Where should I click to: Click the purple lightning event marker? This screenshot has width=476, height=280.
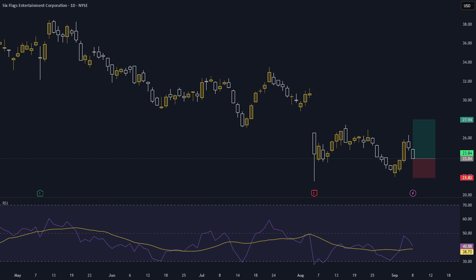click(413, 193)
